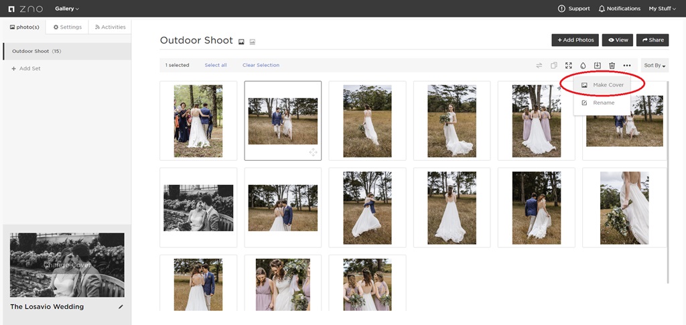Click the gallery vertical scrollbar

[668, 182]
